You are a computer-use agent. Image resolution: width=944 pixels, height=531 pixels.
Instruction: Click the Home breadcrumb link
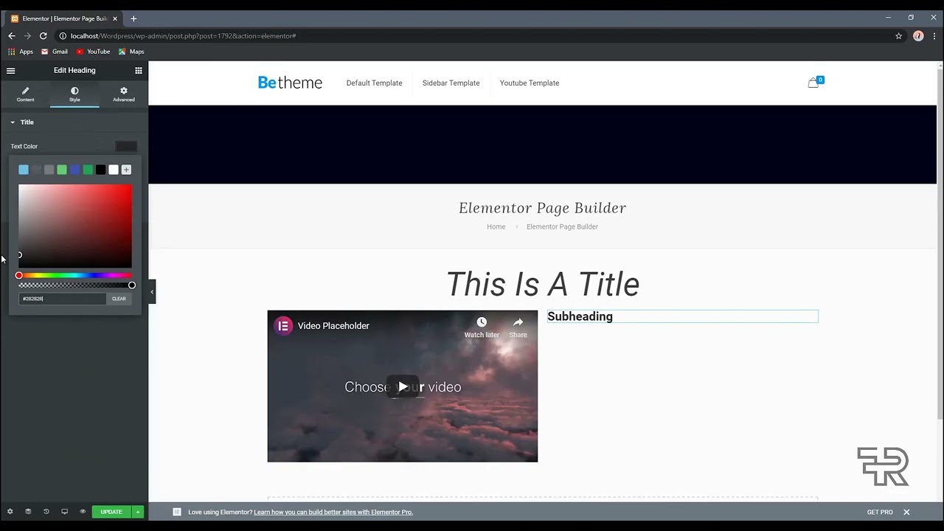point(496,227)
